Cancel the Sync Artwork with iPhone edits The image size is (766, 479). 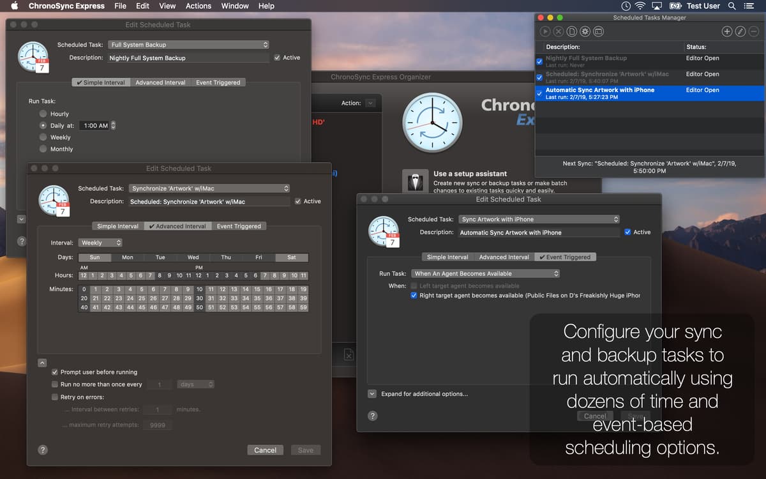click(x=594, y=416)
